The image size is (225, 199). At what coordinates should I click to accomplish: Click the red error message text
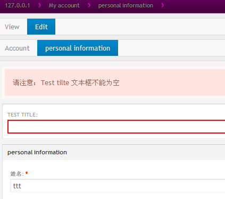coord(66,82)
